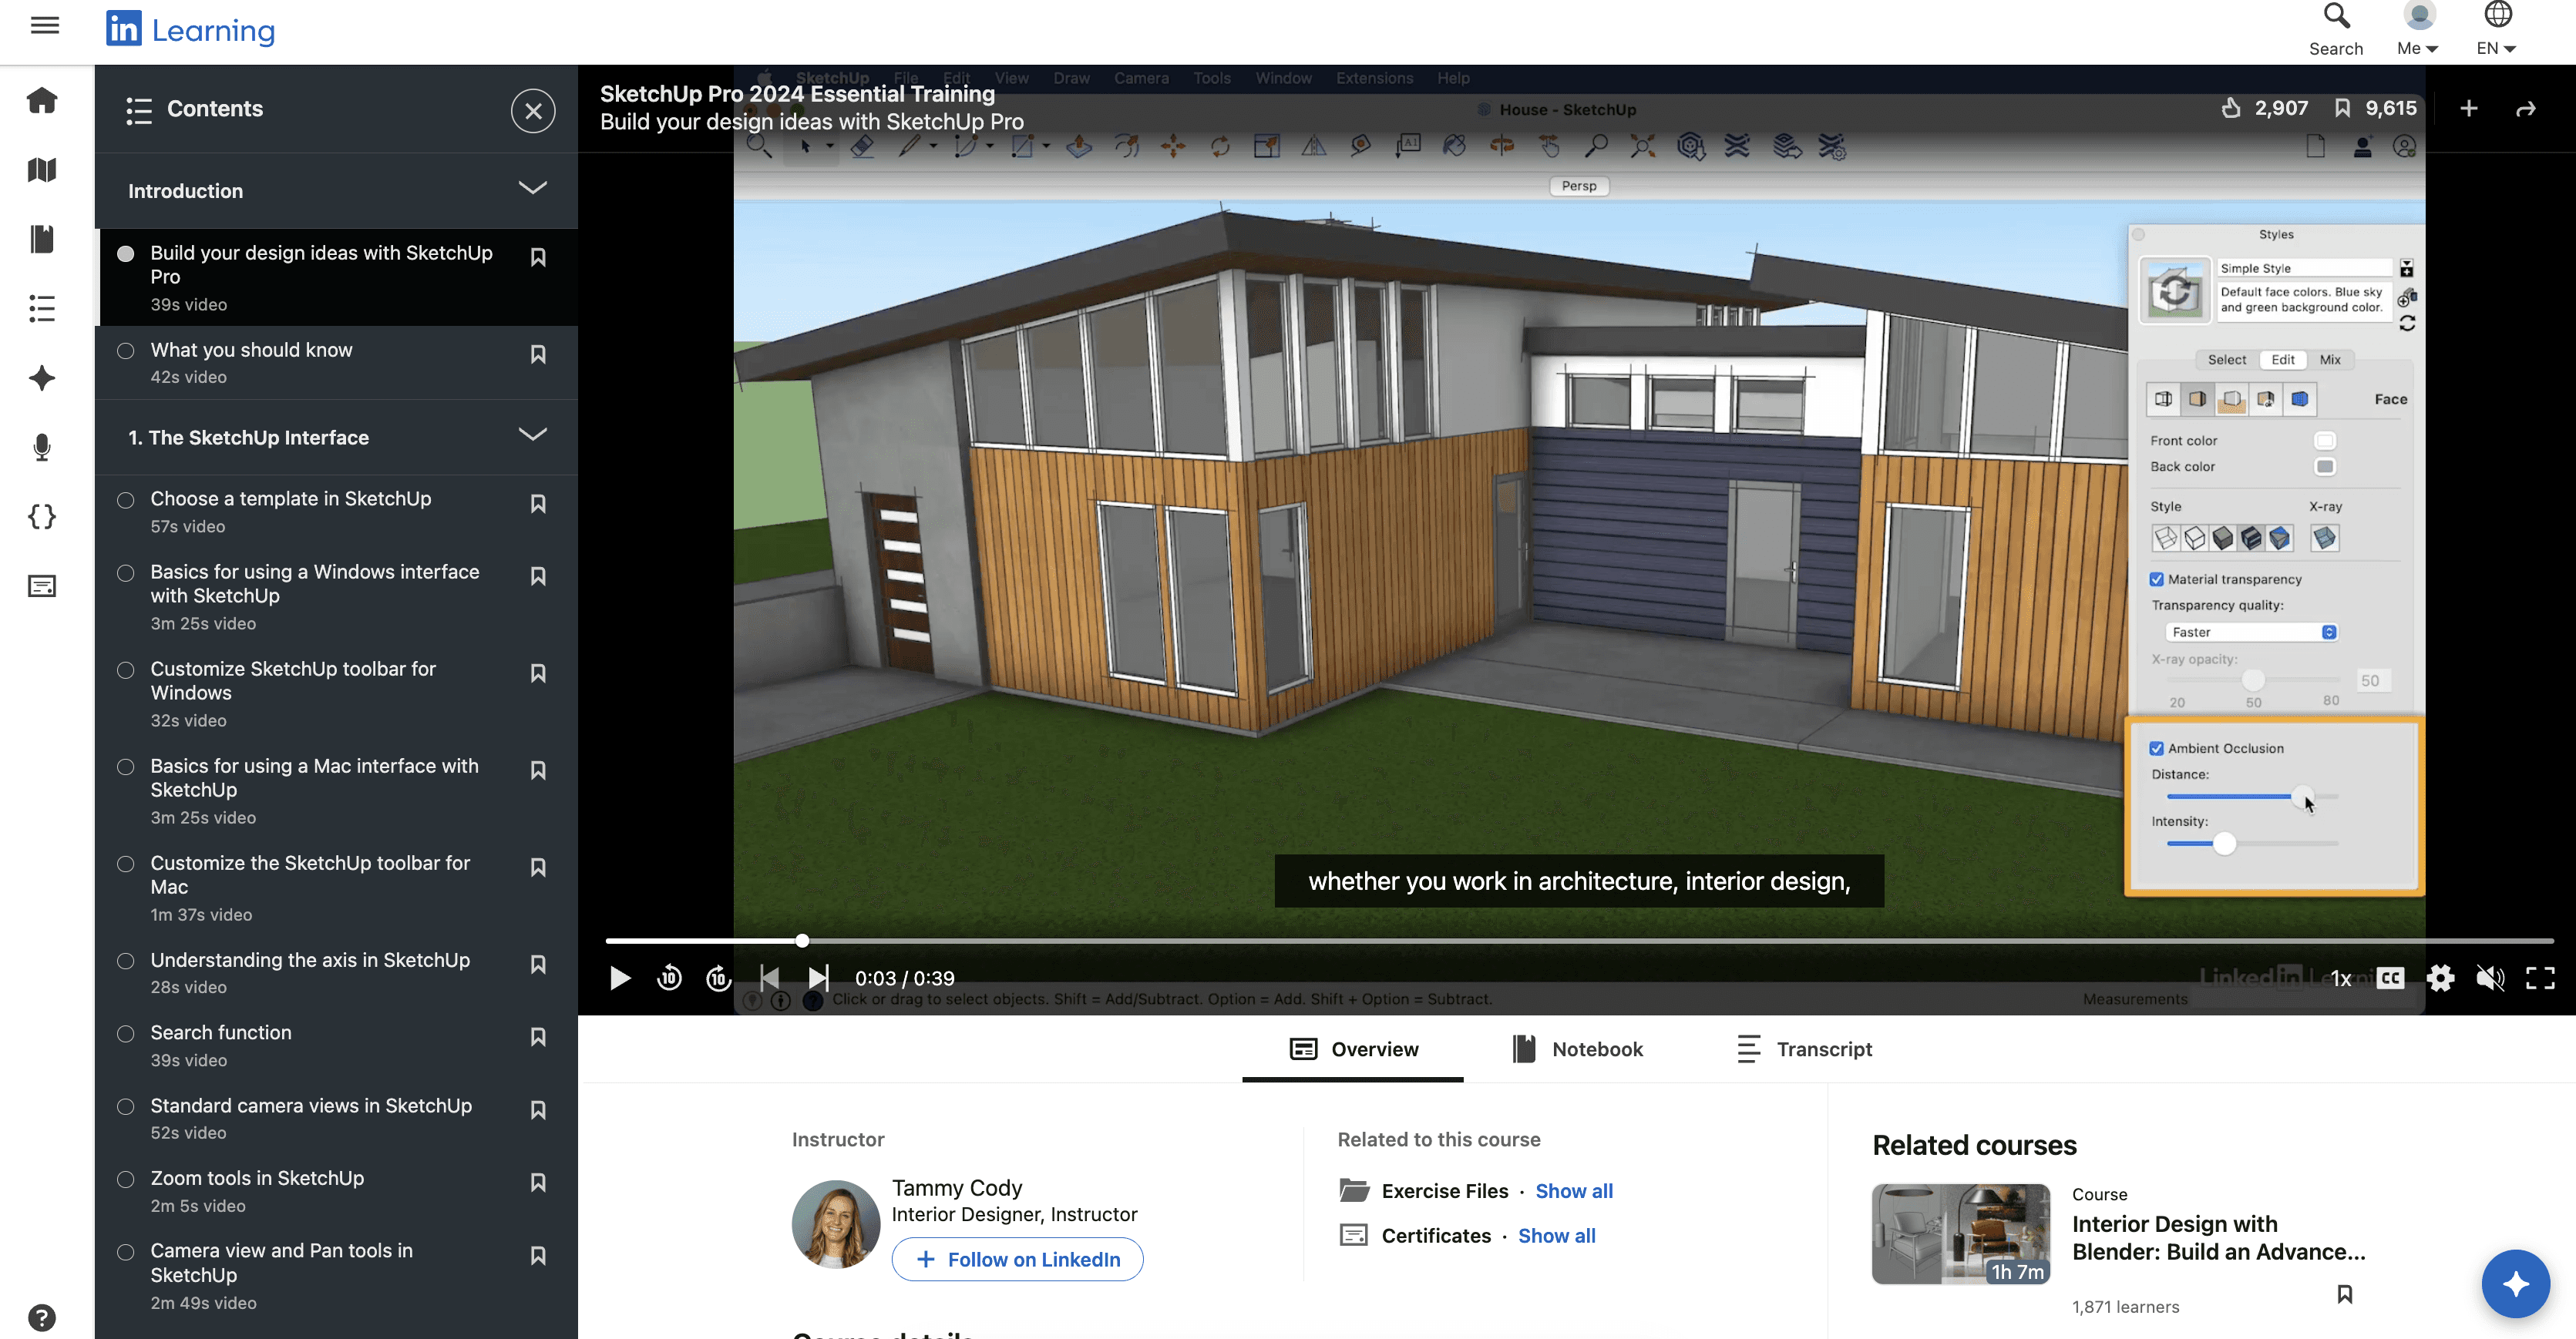Share the course with arrow icon

coord(2526,108)
